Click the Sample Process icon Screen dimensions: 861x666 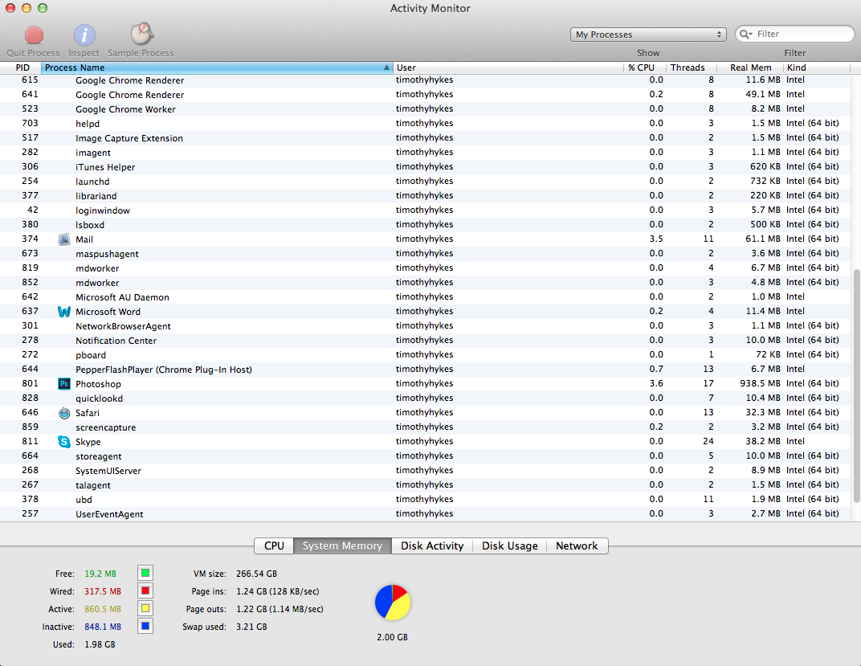coord(141,34)
